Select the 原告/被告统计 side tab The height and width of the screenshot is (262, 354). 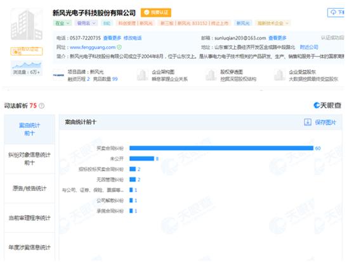point(30,189)
